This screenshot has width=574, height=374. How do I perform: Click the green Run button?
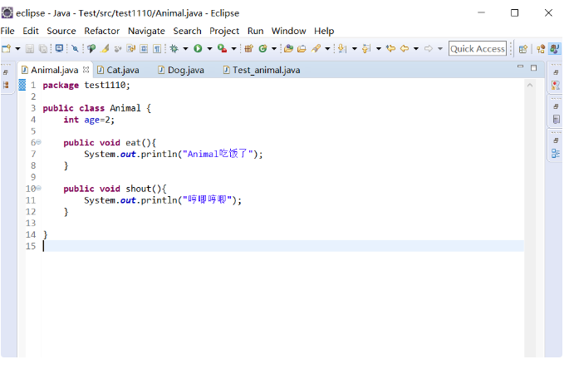click(198, 48)
